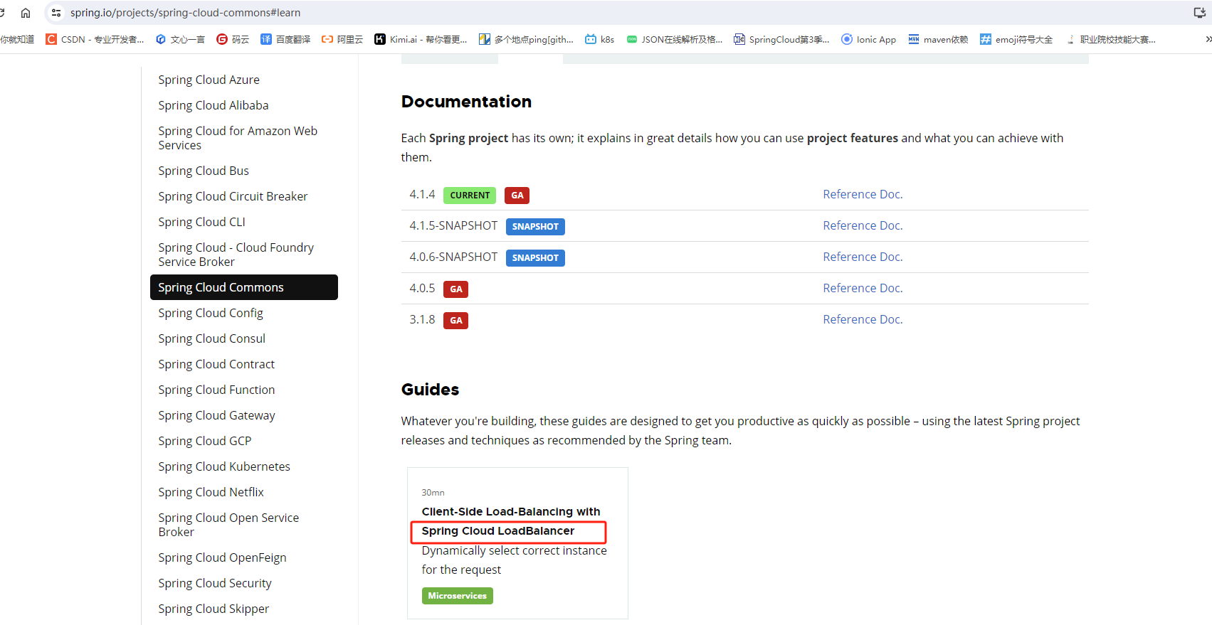The width and height of the screenshot is (1212, 625).
Task: Select Spring Cloud CLI in sidebar
Action: pyautogui.click(x=201, y=222)
